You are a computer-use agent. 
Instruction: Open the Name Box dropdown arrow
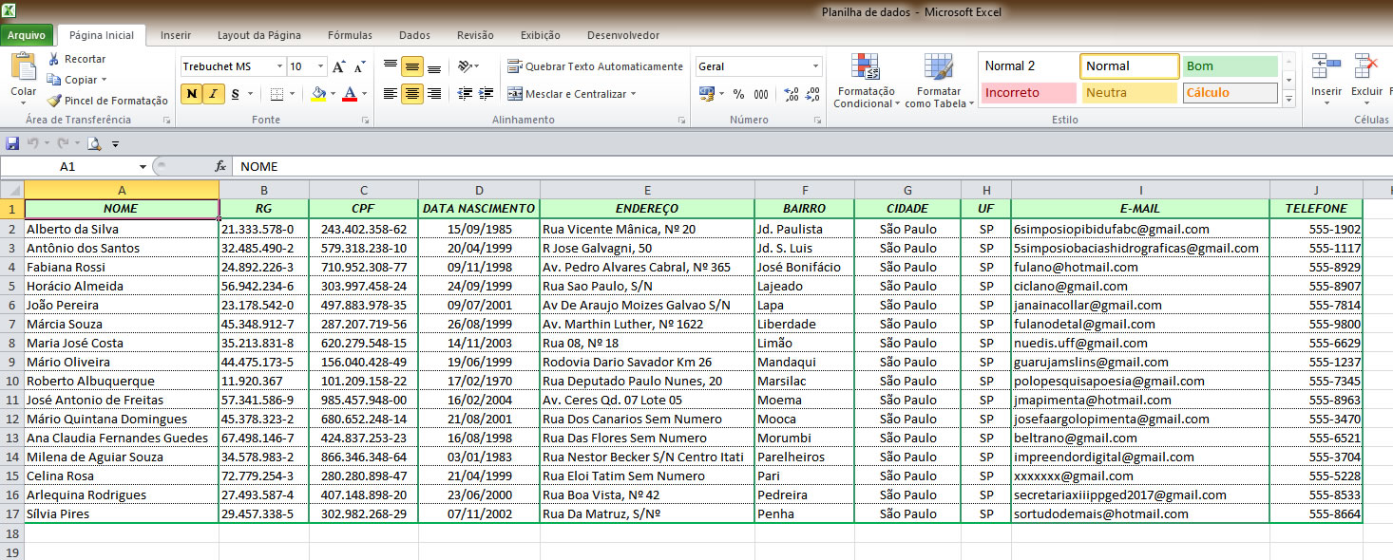point(143,166)
